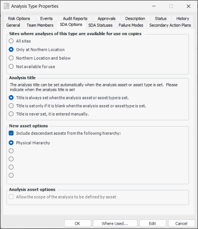Switch to the Risk Options tab
This screenshot has width=198, height=229.
click(x=19, y=18)
